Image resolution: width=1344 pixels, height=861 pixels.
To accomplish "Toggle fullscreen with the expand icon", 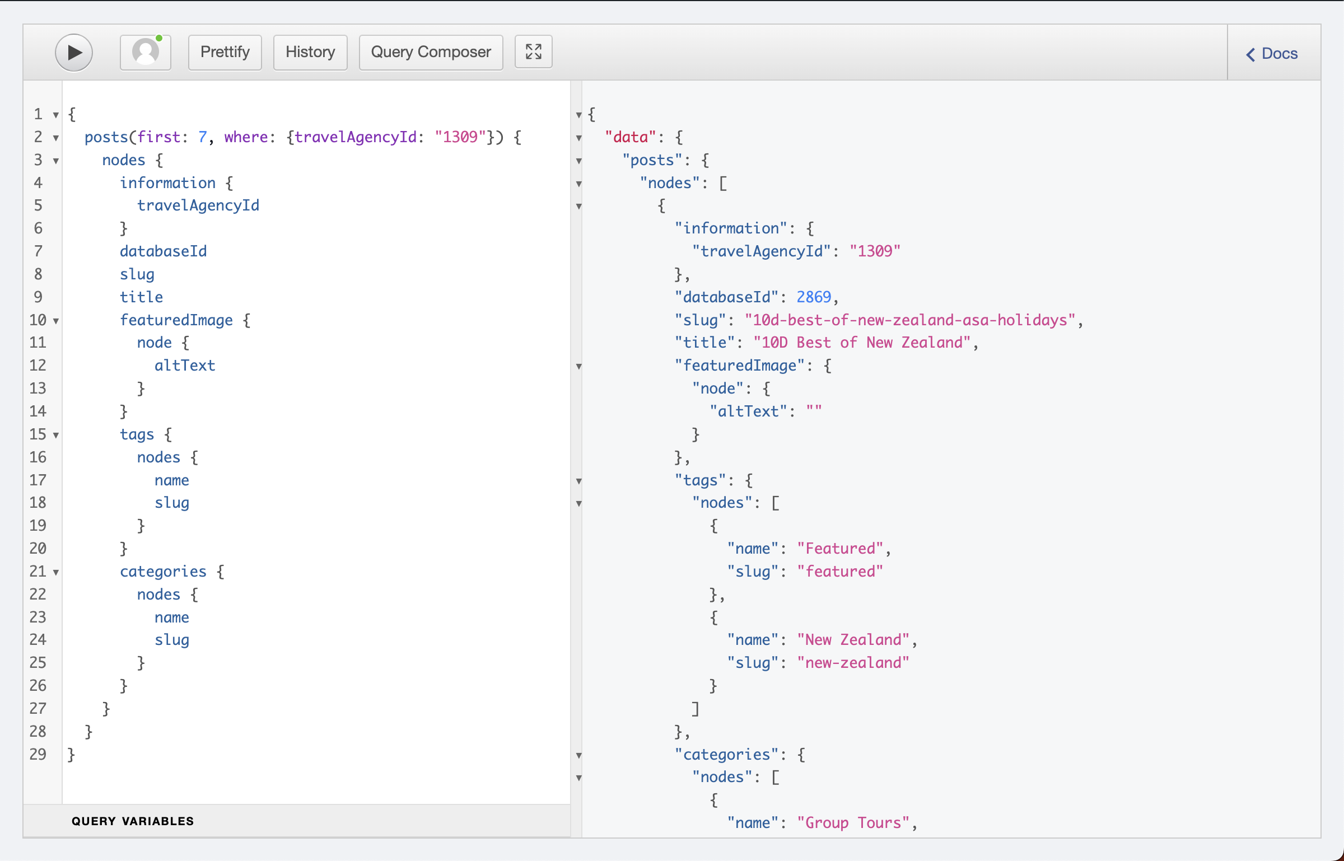I will pos(534,52).
